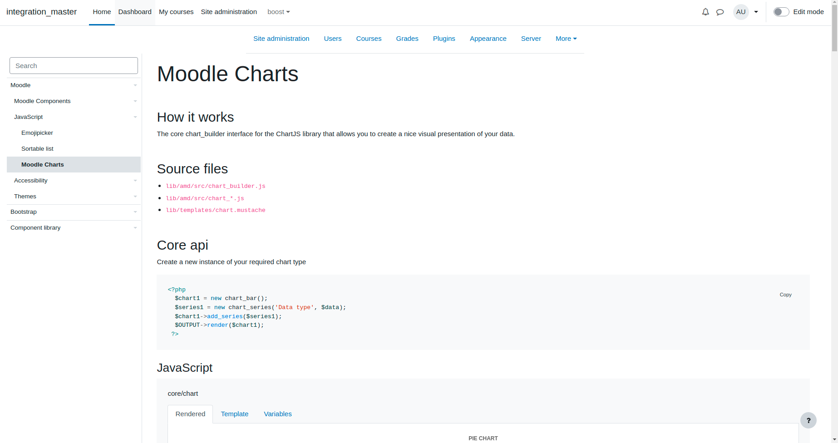Collapse the Moodle Components section arrow
The height and width of the screenshot is (443, 838).
pyautogui.click(x=135, y=101)
